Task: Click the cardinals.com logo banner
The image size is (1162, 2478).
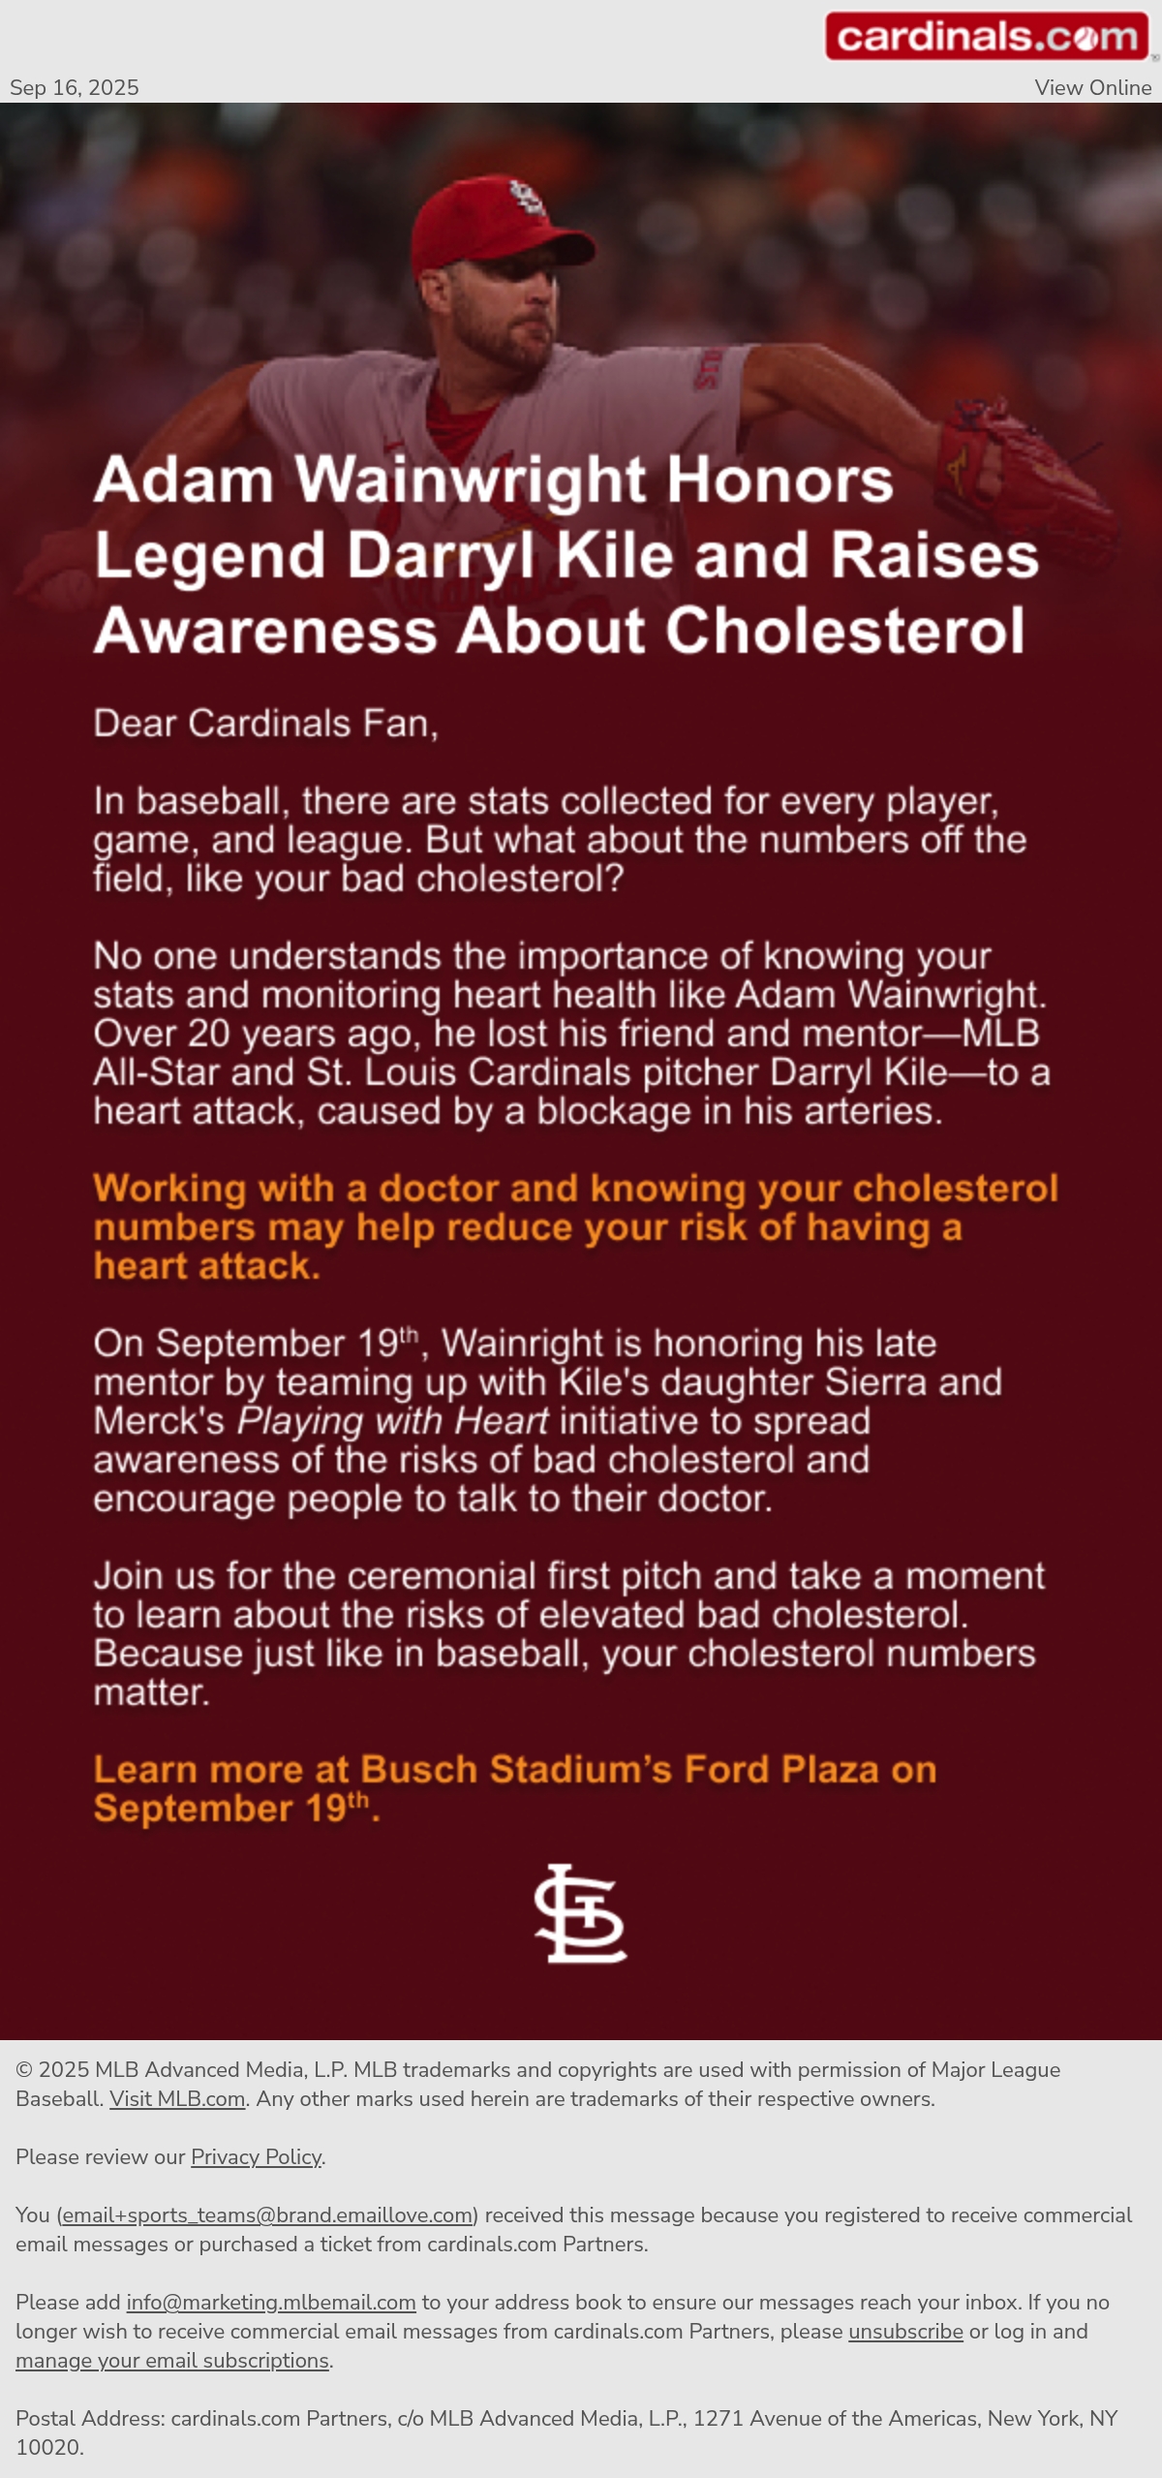Action: click(x=987, y=37)
